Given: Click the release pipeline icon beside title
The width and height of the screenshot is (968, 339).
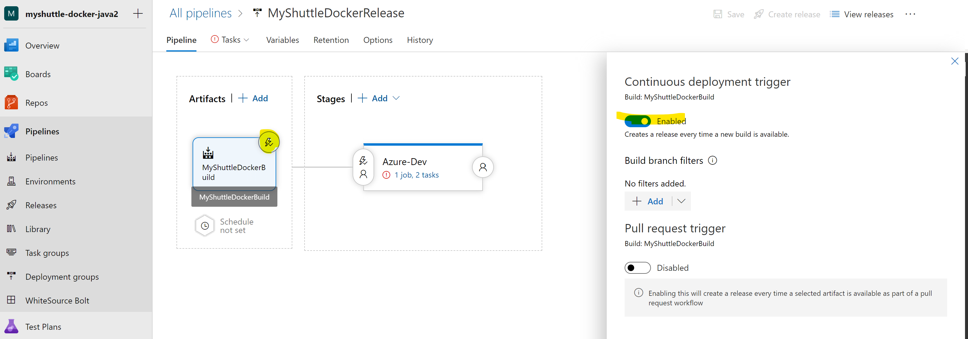Looking at the screenshot, I should click(x=257, y=13).
